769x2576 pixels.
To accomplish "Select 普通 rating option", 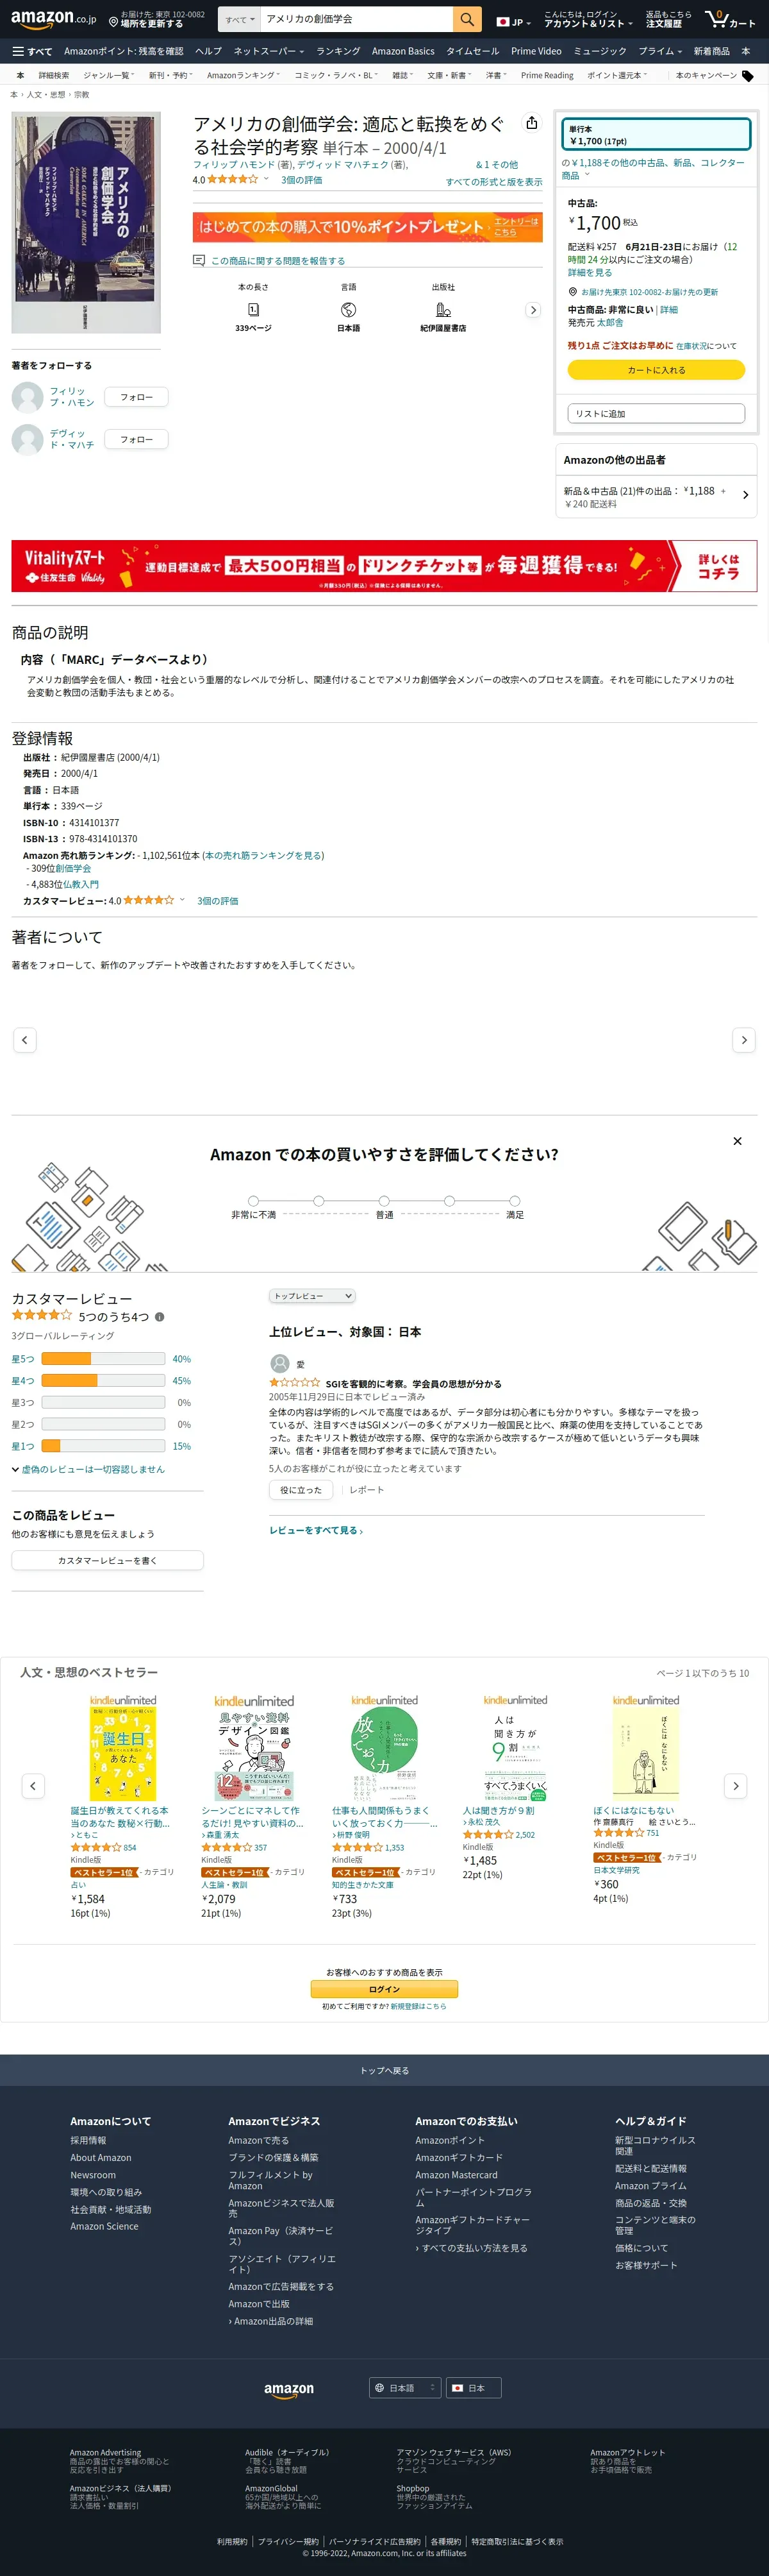I will point(384,1201).
